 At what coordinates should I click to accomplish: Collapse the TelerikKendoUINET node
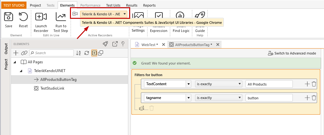pos(21,71)
